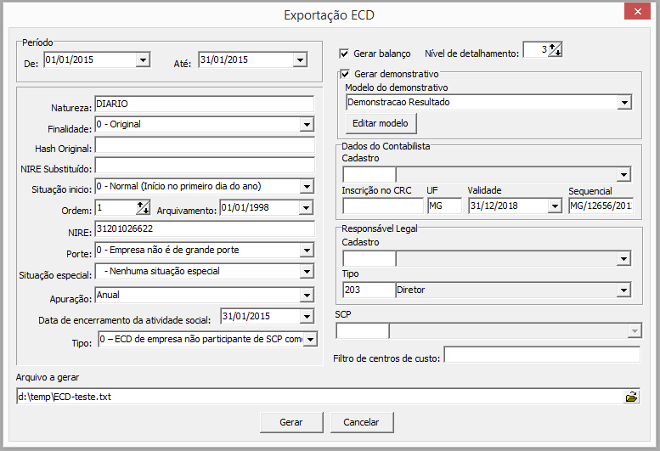Click the Ordem field spinner arrows
The height and width of the screenshot is (451, 660).
coord(143,208)
